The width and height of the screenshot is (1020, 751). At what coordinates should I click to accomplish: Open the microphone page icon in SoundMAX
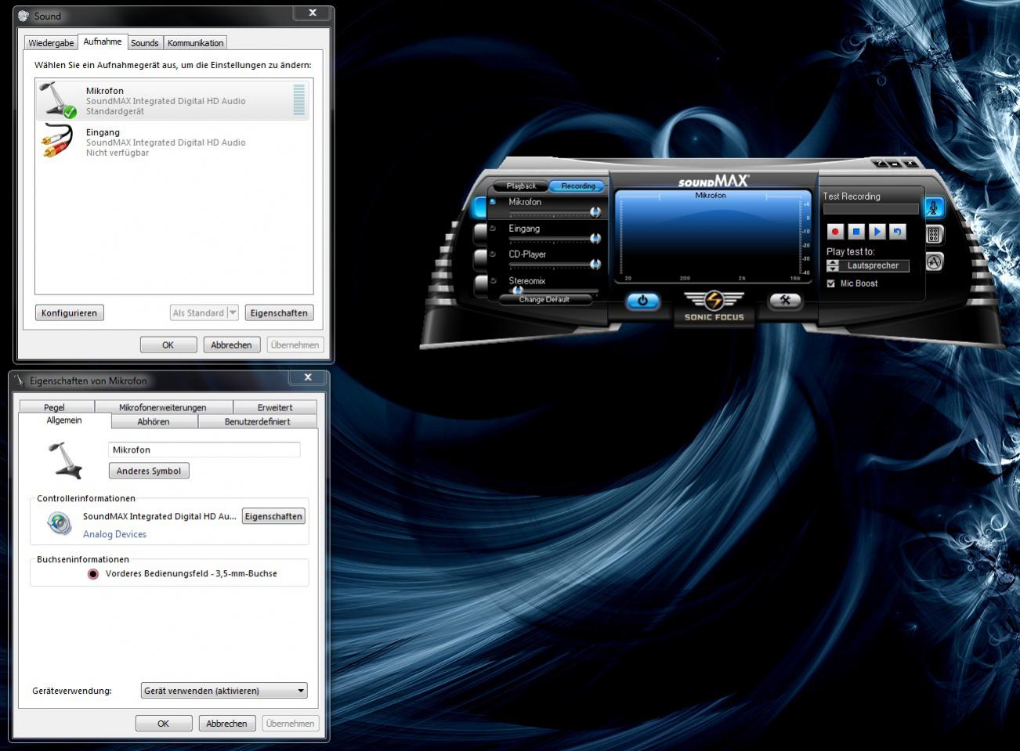pyautogui.click(x=933, y=208)
